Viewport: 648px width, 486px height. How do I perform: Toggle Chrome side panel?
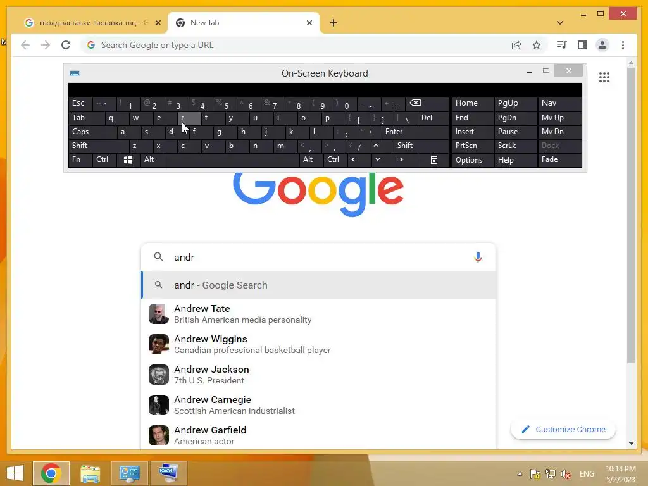tap(582, 45)
